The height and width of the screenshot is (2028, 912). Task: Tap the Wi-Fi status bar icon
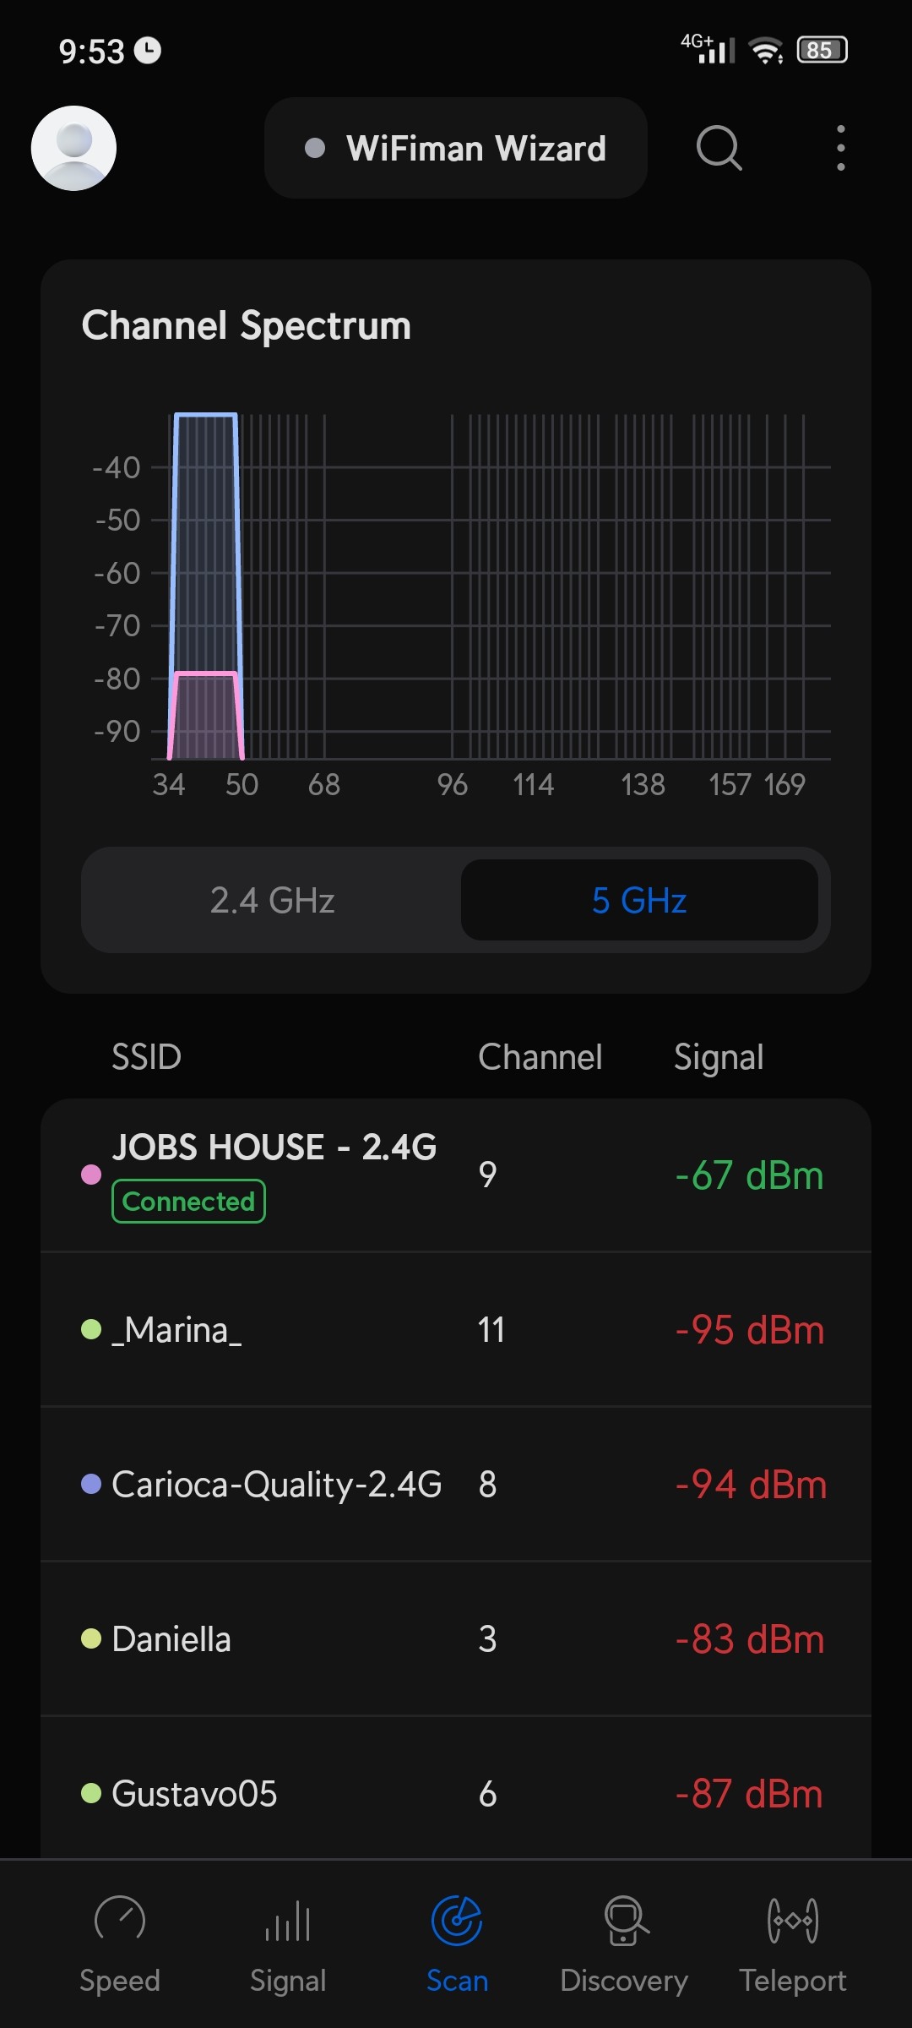[x=766, y=51]
